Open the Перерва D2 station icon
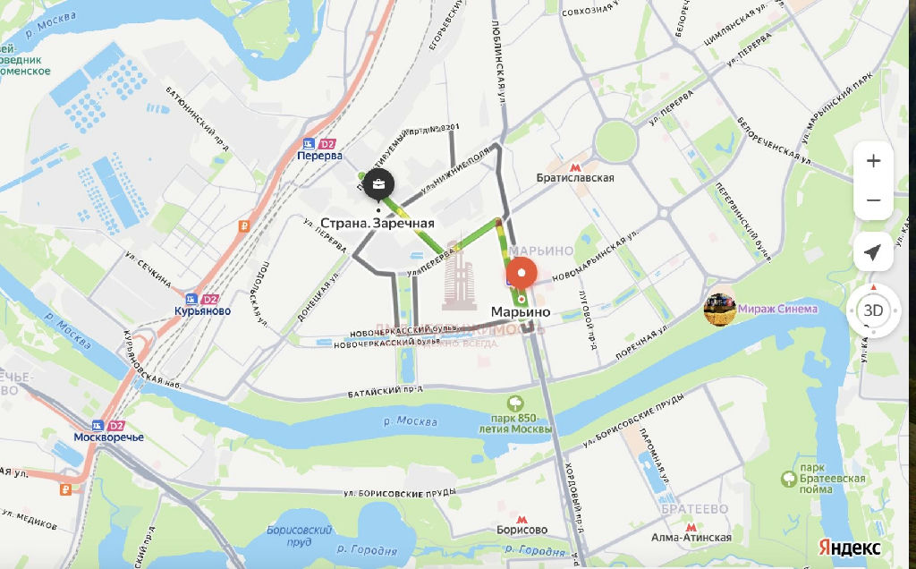 coord(319,144)
